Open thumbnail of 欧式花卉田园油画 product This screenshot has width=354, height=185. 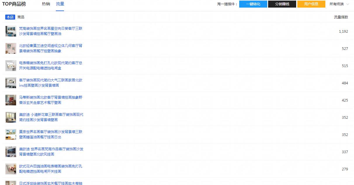[x=11, y=169]
